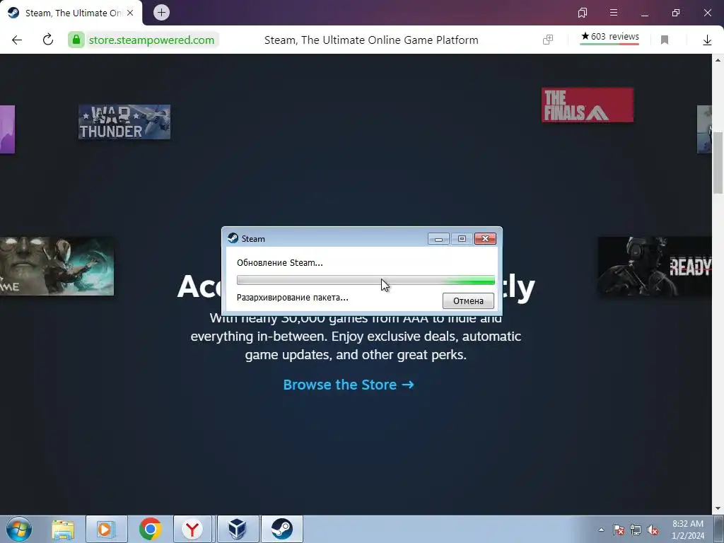This screenshot has height=543, width=724.
Task: Click the Show desktop button on the taskbar
Action: click(x=719, y=529)
